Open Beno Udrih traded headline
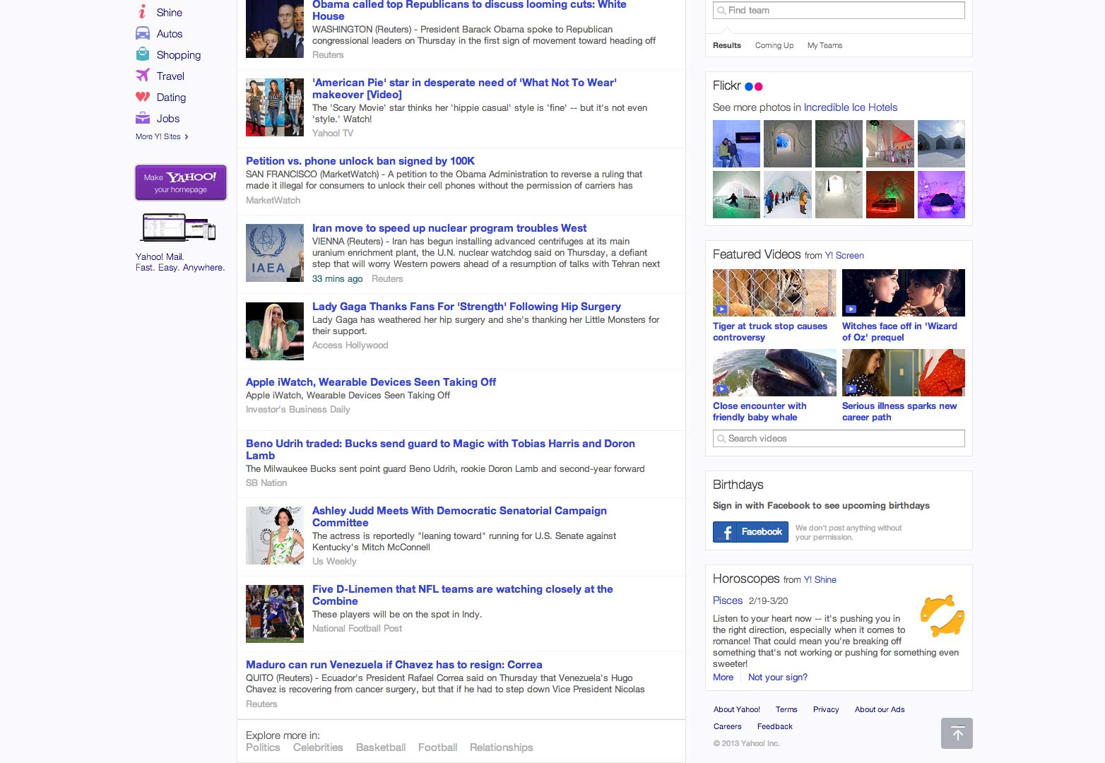Image resolution: width=1105 pixels, height=763 pixels. coord(440,449)
